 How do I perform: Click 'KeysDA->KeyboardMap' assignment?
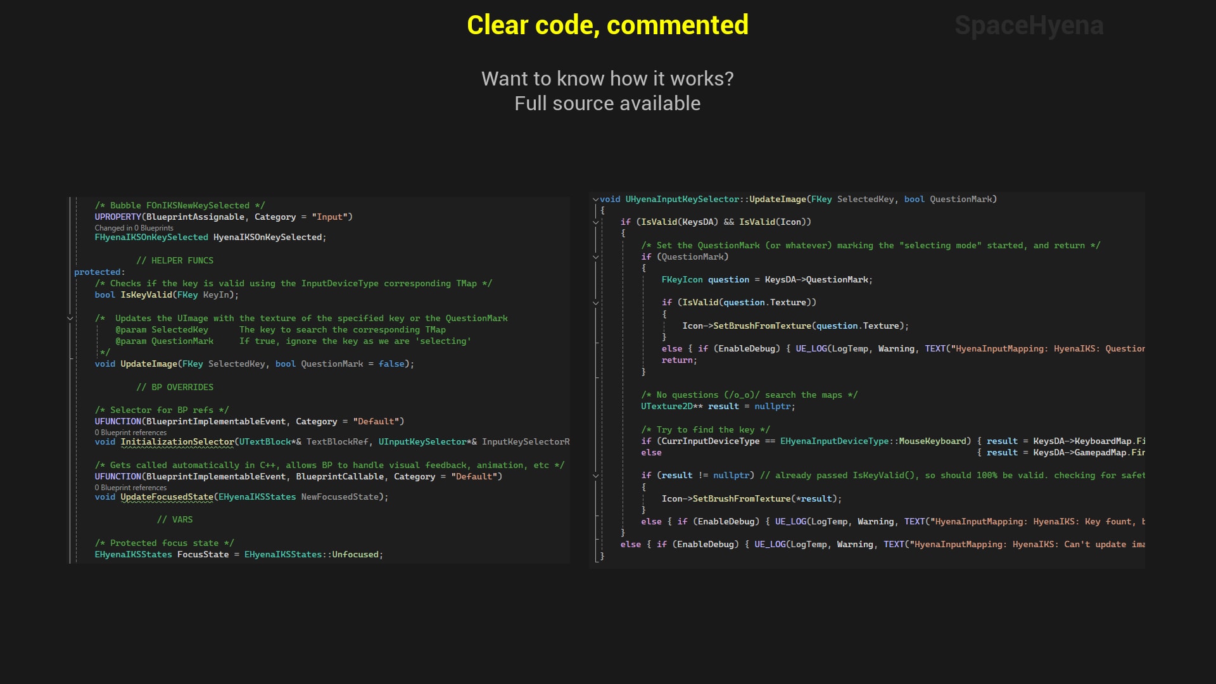(1065, 441)
